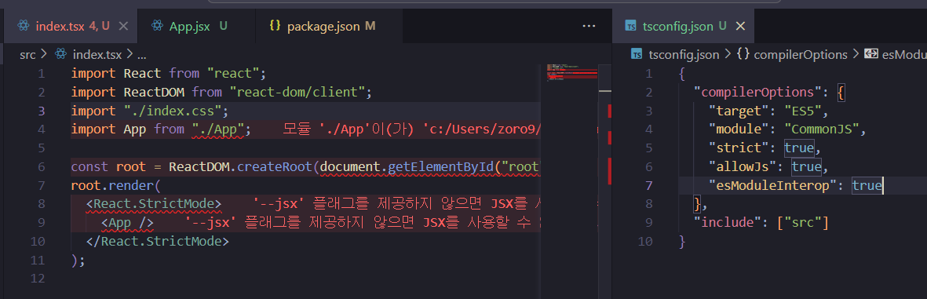Click the "compilerOptions" key in tsconfig editor

[762, 92]
